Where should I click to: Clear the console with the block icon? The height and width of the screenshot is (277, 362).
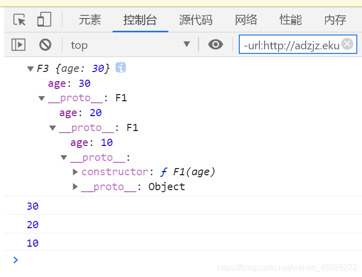click(45, 45)
